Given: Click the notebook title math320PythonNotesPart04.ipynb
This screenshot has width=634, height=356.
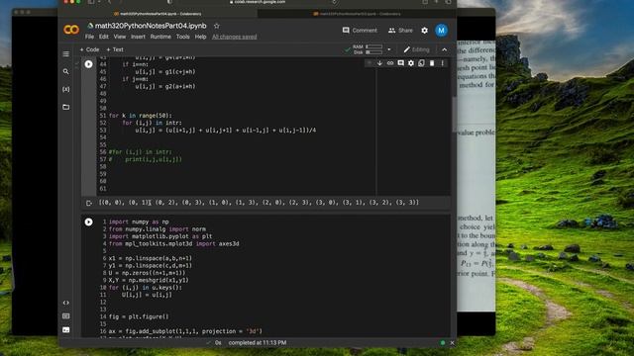Looking at the screenshot, I should [151, 26].
